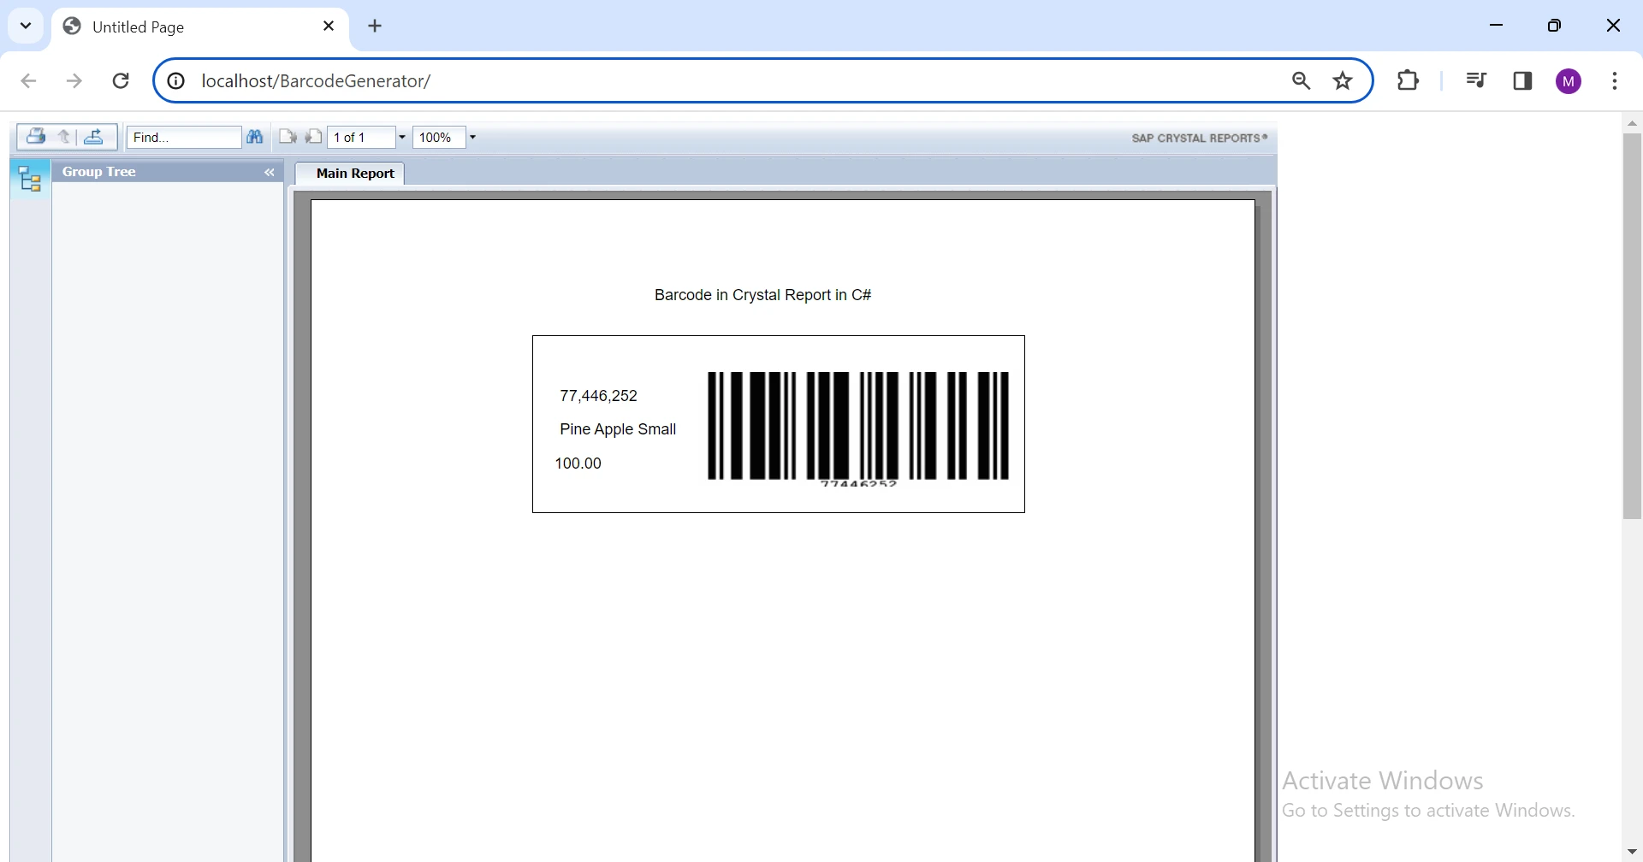Click the Print report icon
The width and height of the screenshot is (1643, 862).
(x=35, y=137)
